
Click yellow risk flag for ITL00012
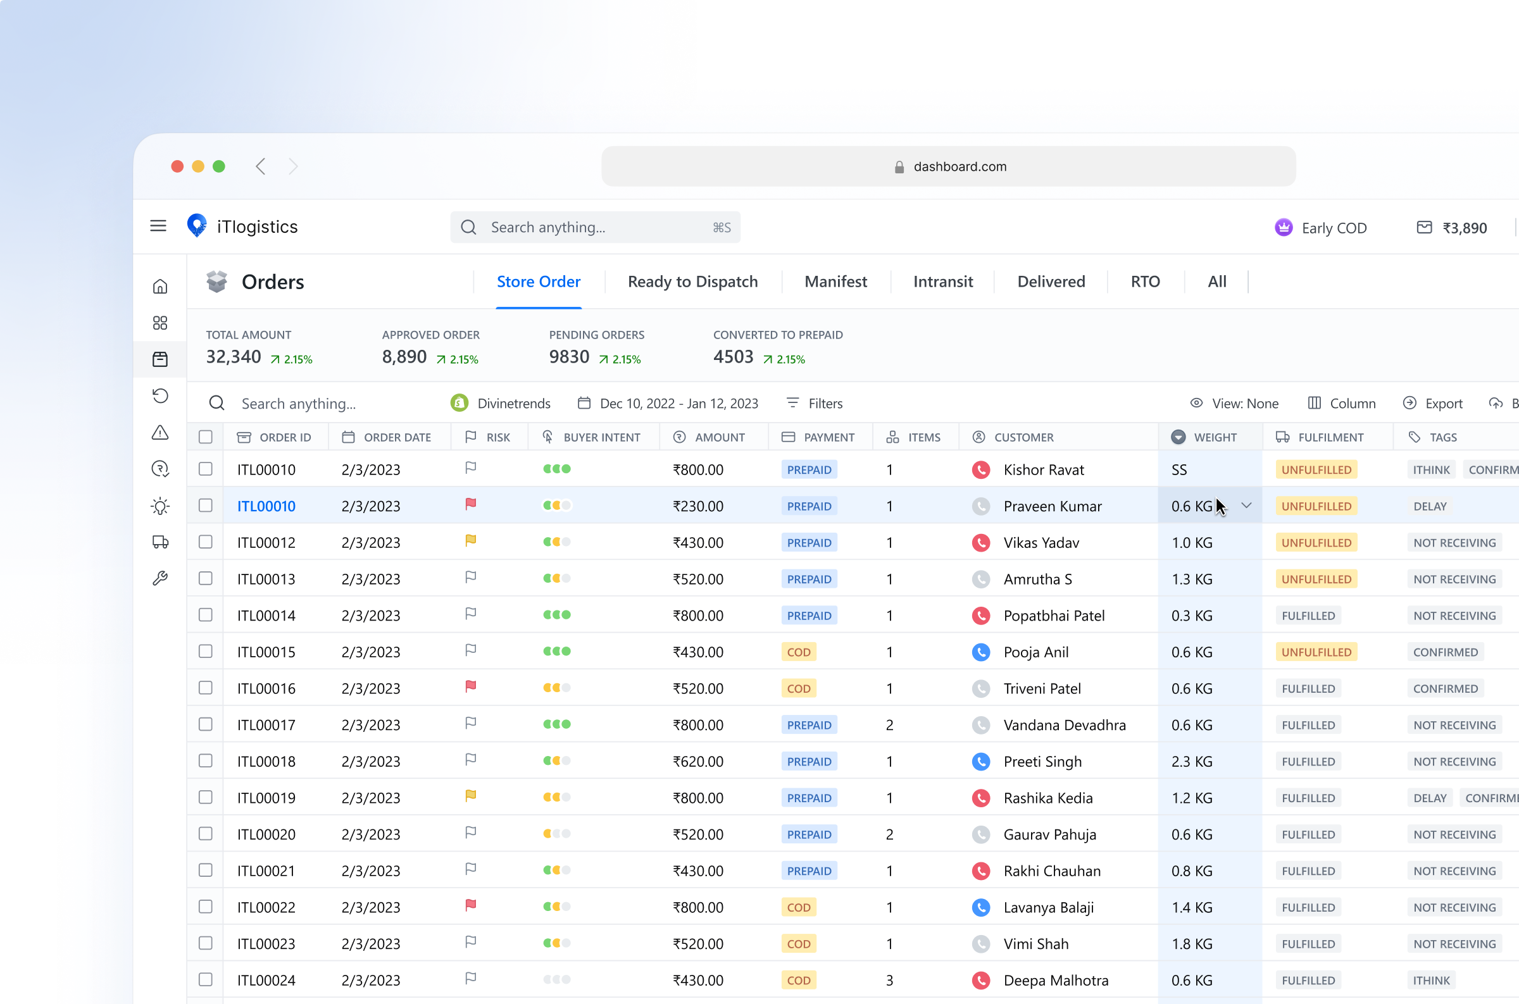471,540
